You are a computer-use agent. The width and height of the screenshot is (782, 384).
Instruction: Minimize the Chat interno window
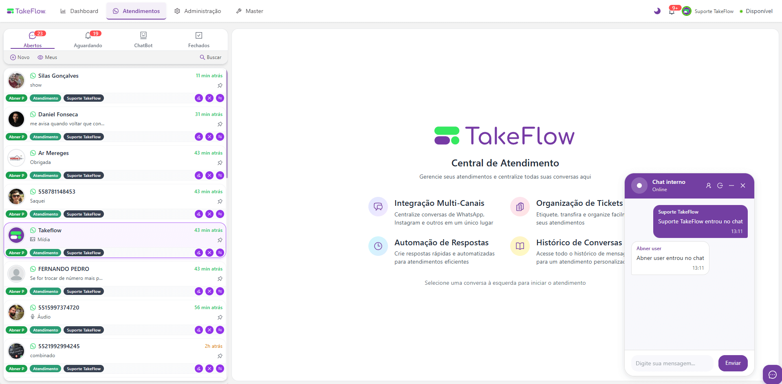[x=731, y=185]
